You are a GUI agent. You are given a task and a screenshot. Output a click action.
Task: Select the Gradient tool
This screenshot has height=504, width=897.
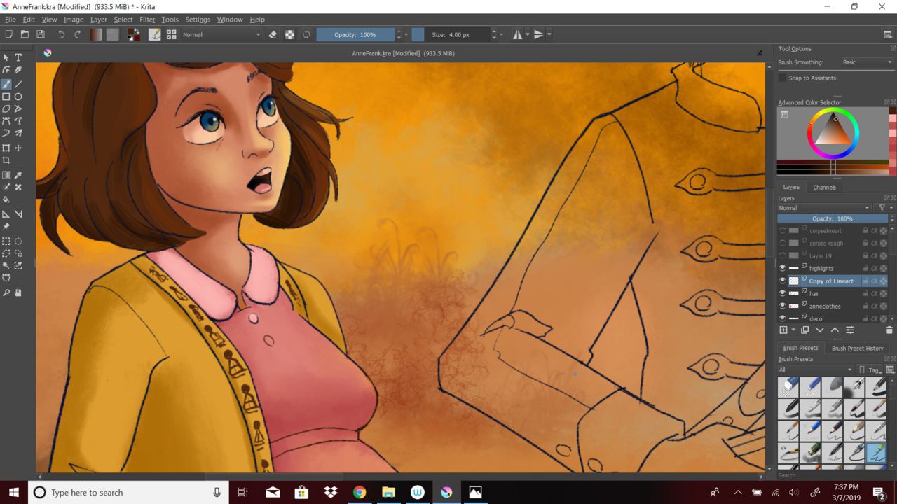click(6, 175)
